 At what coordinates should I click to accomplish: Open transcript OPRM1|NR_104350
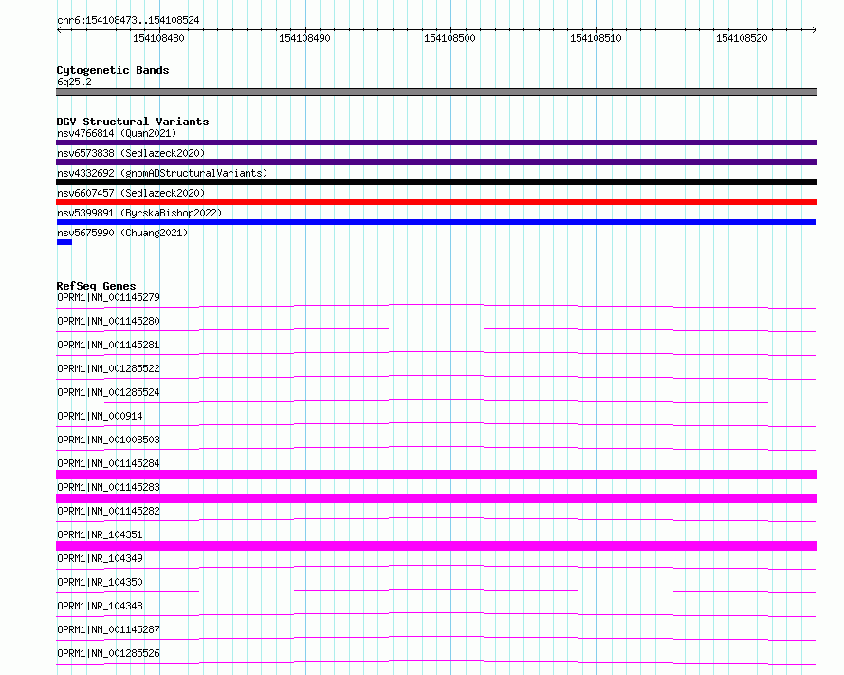(100, 582)
